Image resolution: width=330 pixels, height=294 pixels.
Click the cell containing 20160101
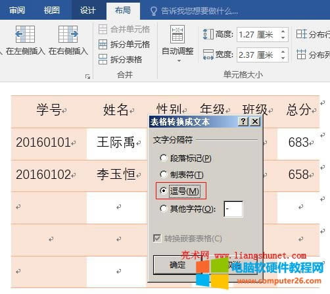click(x=49, y=143)
